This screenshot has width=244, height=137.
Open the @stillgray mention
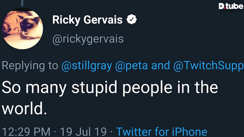(x=87, y=65)
